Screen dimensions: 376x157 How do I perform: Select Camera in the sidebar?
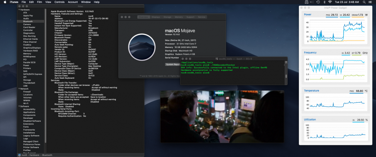point(27,24)
